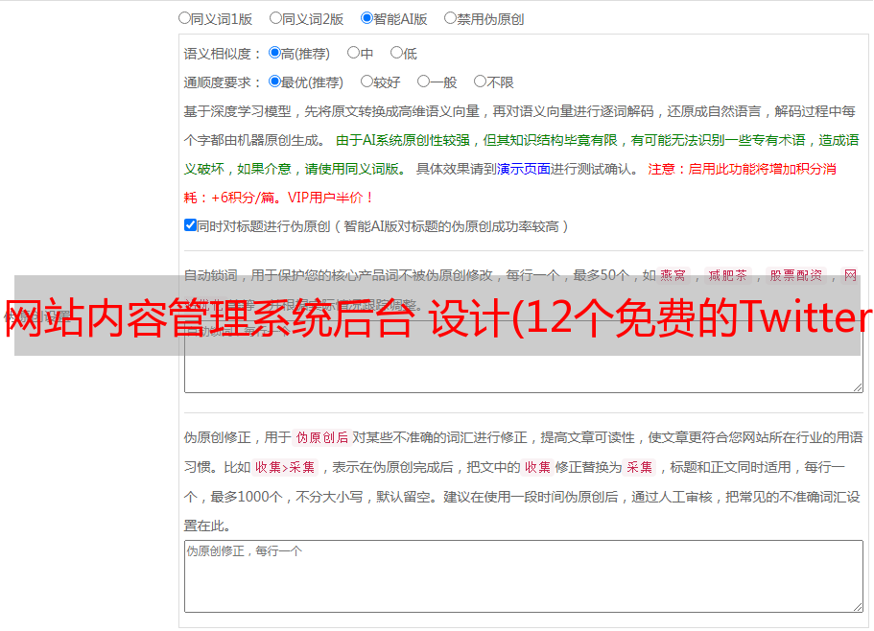Viewport: 874px width, 631px height.
Task: Click the 燕窝 example keyword tag
Action: tap(673, 275)
